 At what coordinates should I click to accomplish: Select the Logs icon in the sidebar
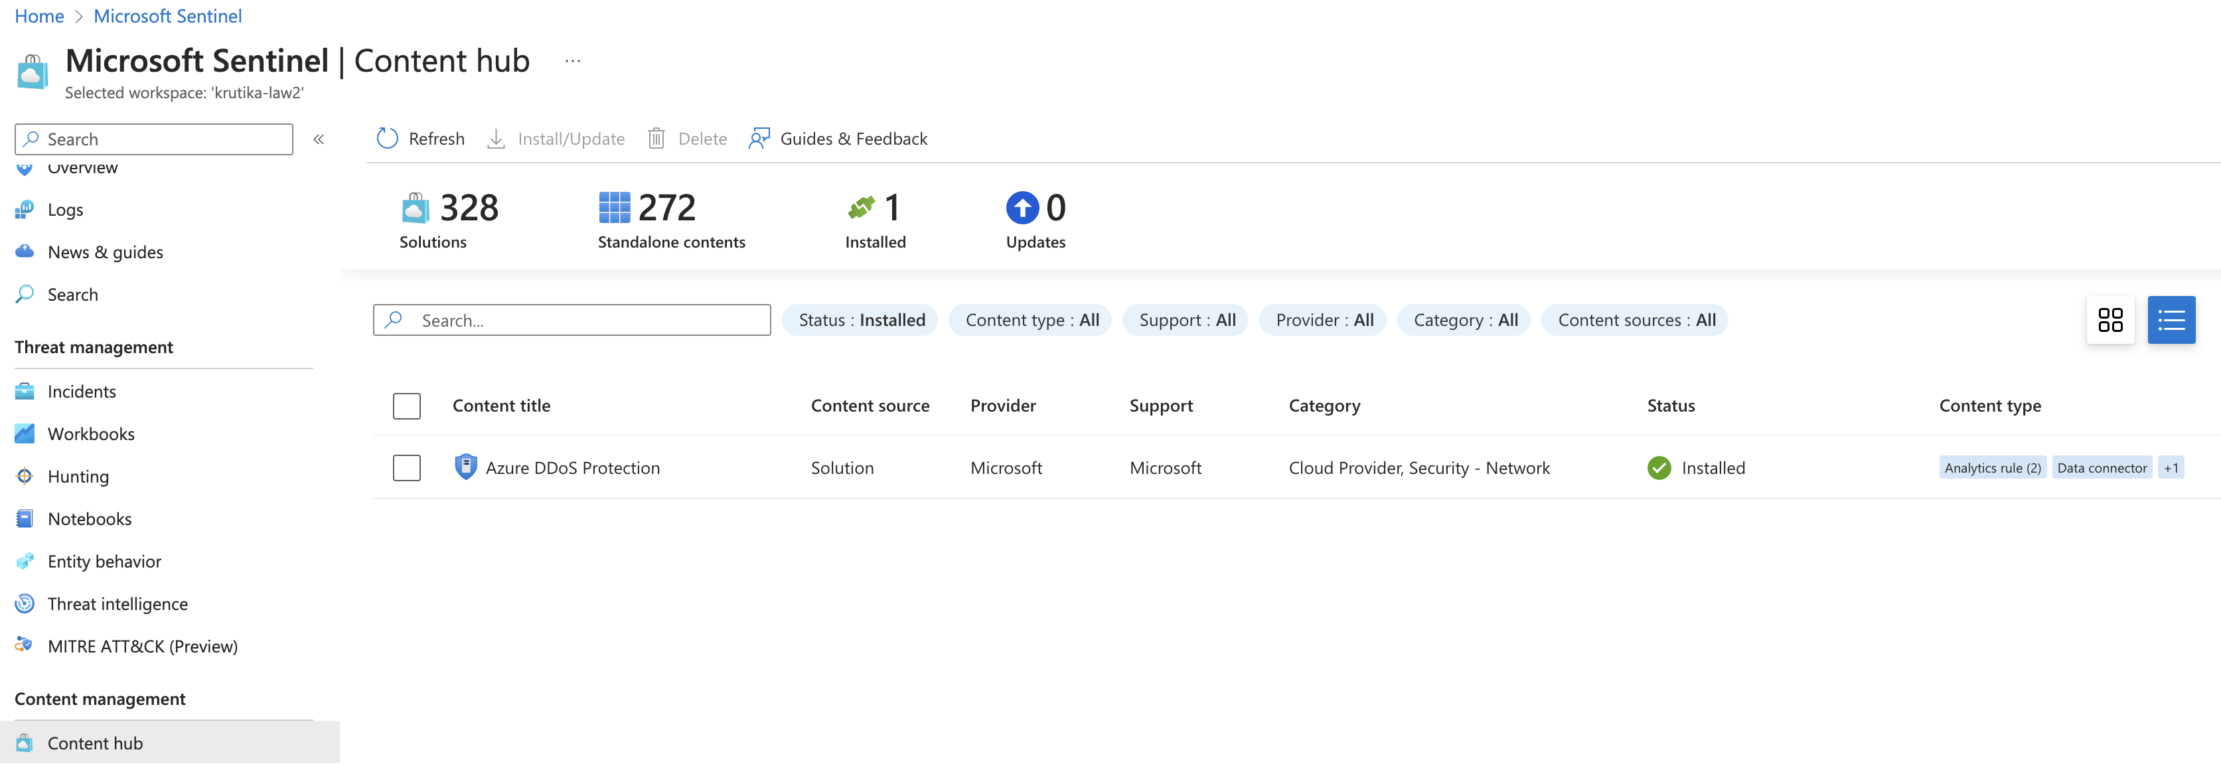[25, 208]
